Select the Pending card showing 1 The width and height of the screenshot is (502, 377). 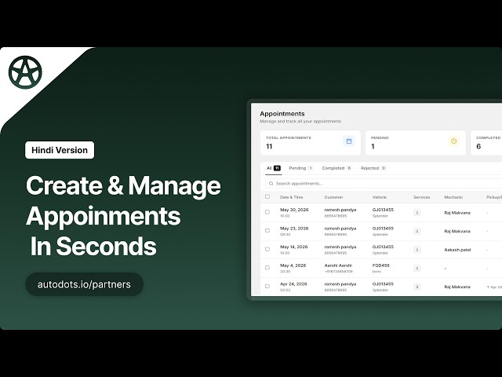(415, 143)
